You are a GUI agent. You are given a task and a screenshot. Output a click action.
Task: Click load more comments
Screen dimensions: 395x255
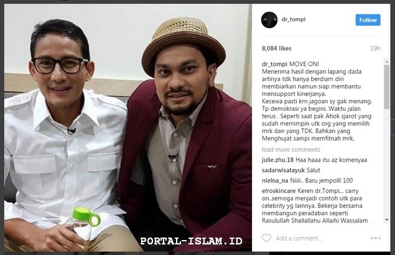(290, 149)
